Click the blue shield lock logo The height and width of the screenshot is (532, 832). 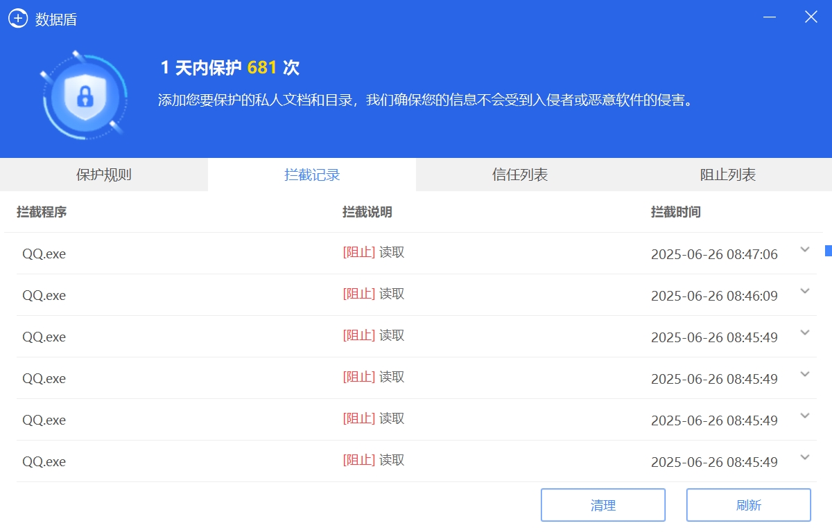pyautogui.click(x=85, y=94)
